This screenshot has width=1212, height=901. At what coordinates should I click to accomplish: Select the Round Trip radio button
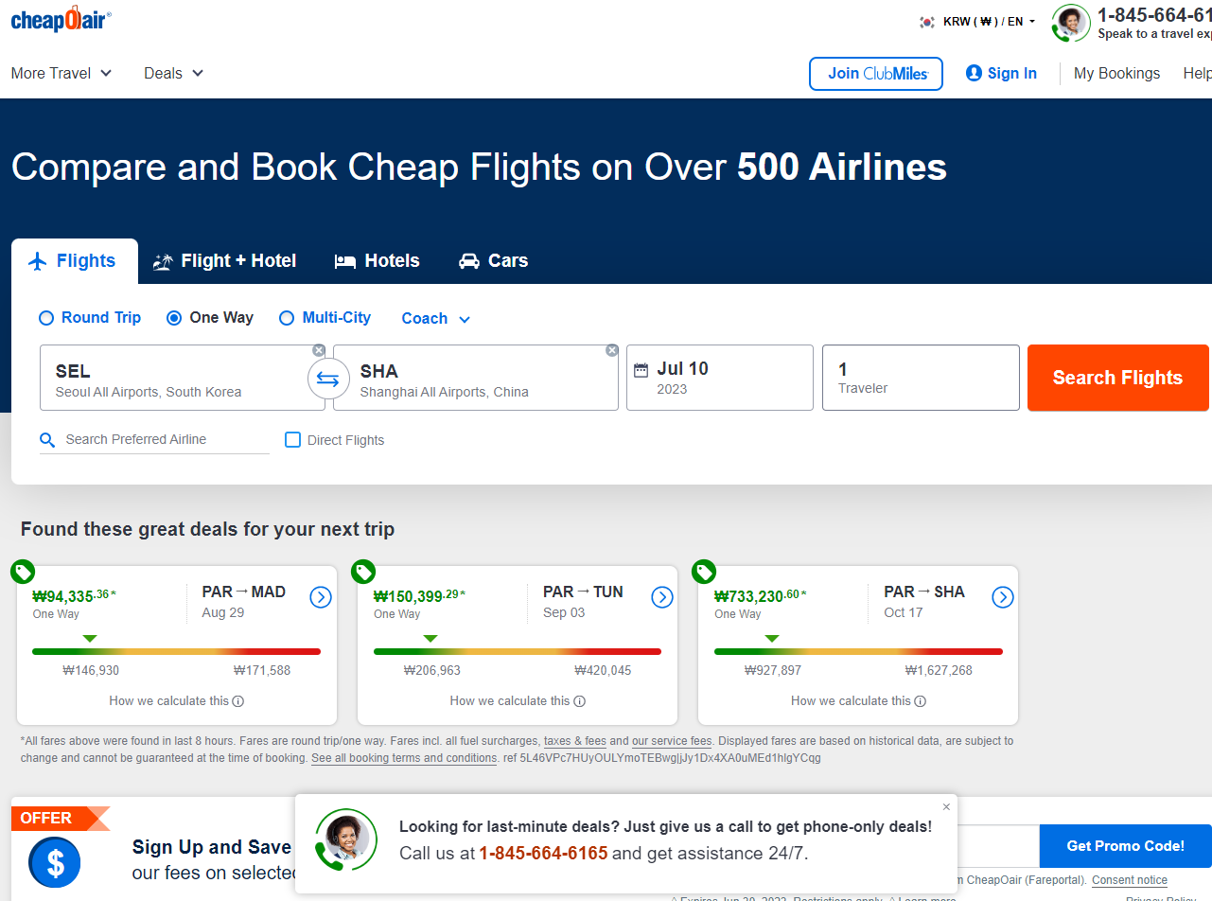pos(46,319)
